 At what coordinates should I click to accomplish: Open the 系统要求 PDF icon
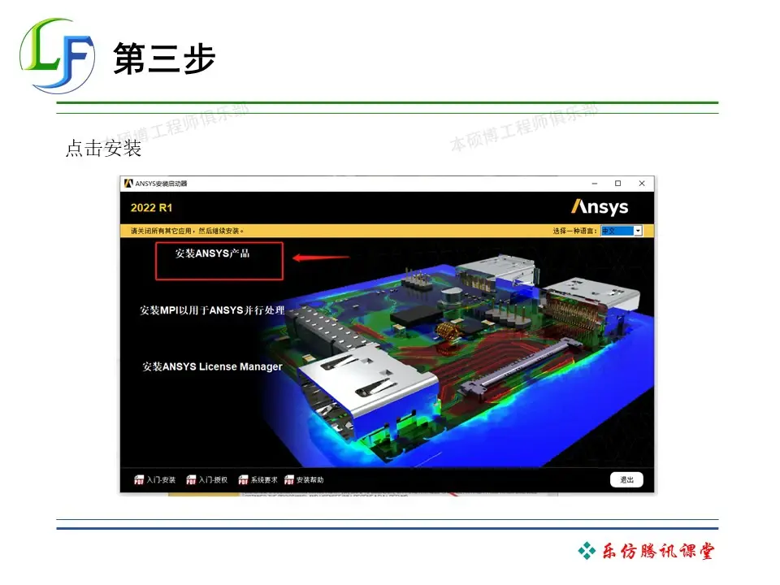pos(243,479)
